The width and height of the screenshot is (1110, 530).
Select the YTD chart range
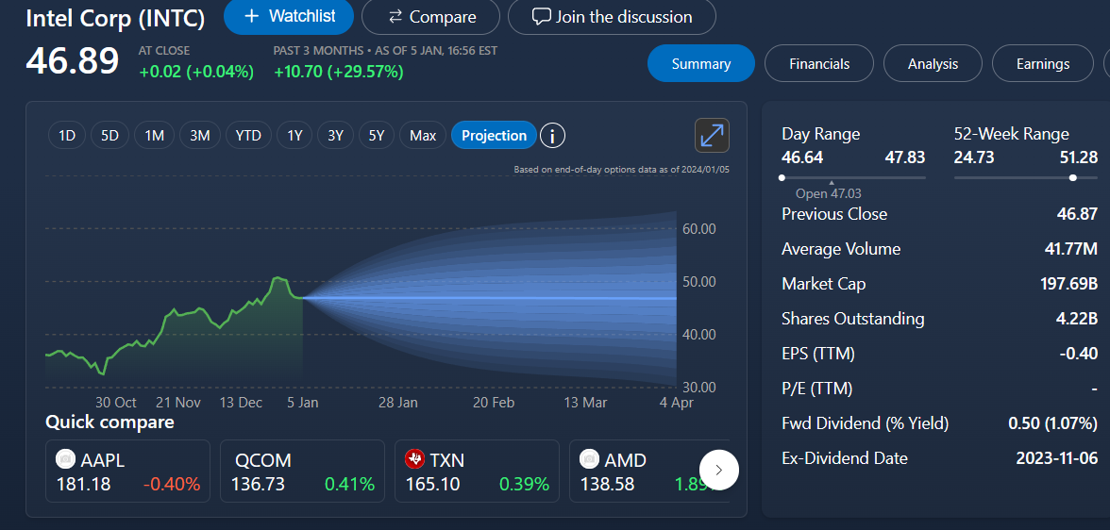[x=248, y=135]
